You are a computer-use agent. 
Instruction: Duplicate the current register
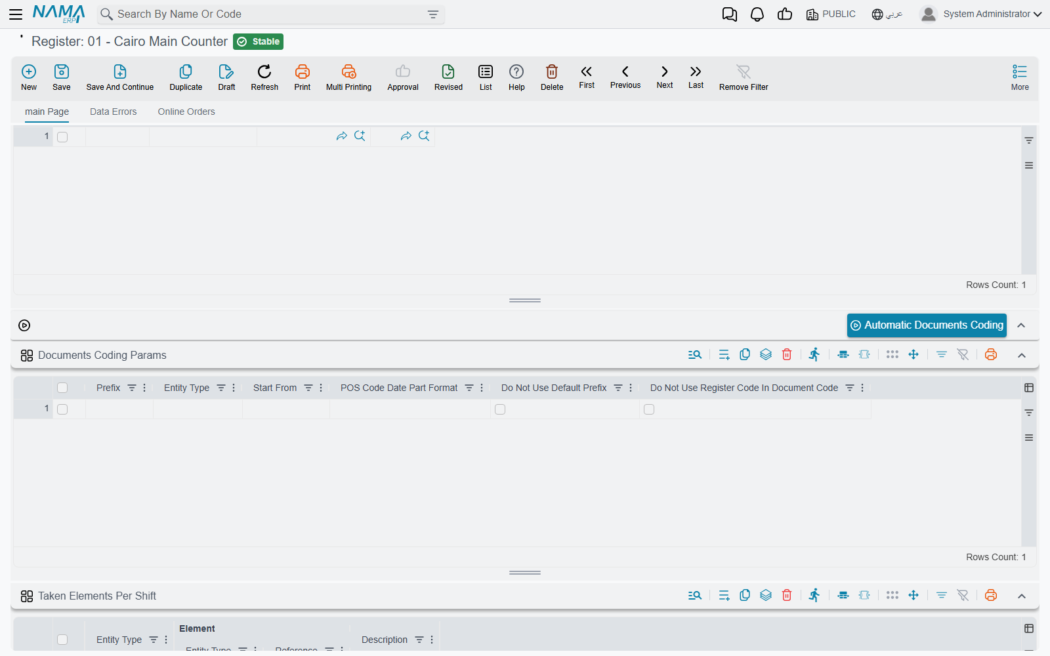pyautogui.click(x=186, y=77)
